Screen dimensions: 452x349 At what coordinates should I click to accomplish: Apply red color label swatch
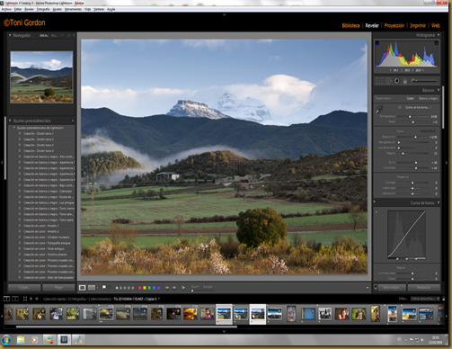[139, 288]
